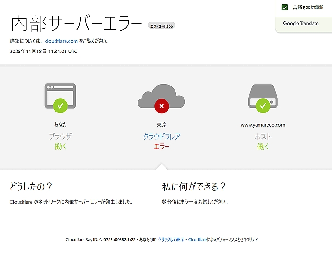Open the Cloudflare link in the footer
The height and width of the screenshot is (259, 332).
coord(197,240)
